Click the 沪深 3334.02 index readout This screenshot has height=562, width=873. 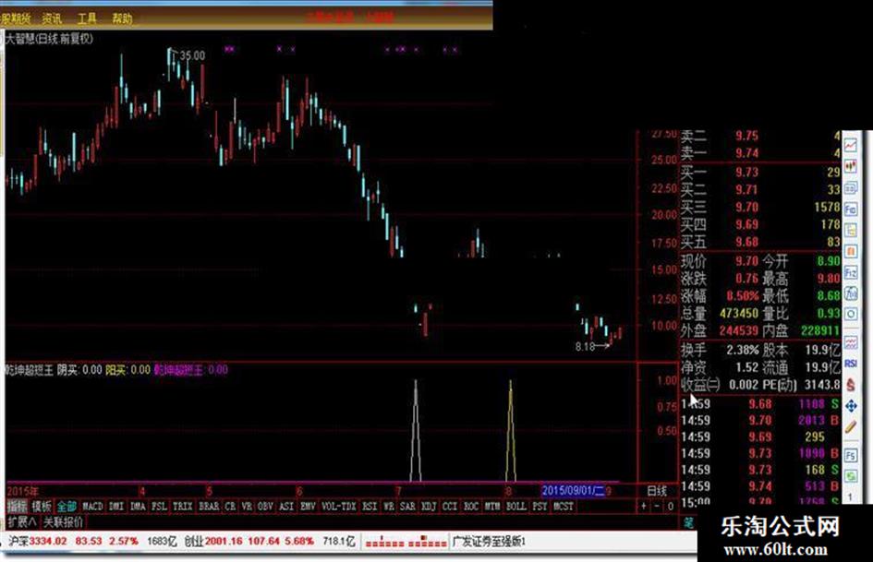coord(38,542)
